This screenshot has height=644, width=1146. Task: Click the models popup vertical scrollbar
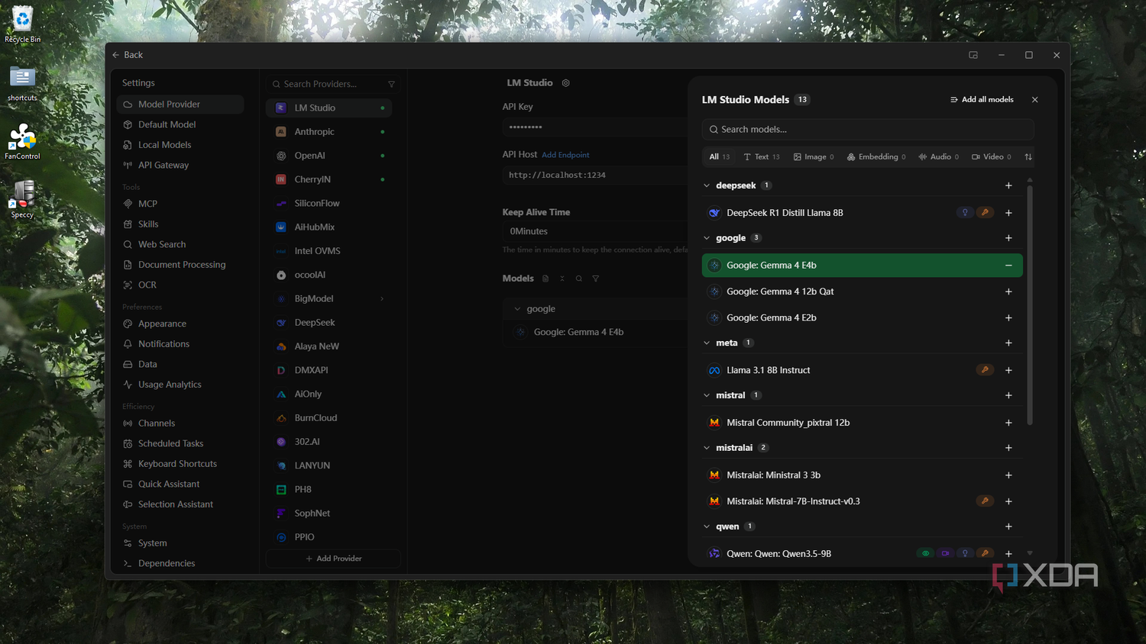(1030, 304)
